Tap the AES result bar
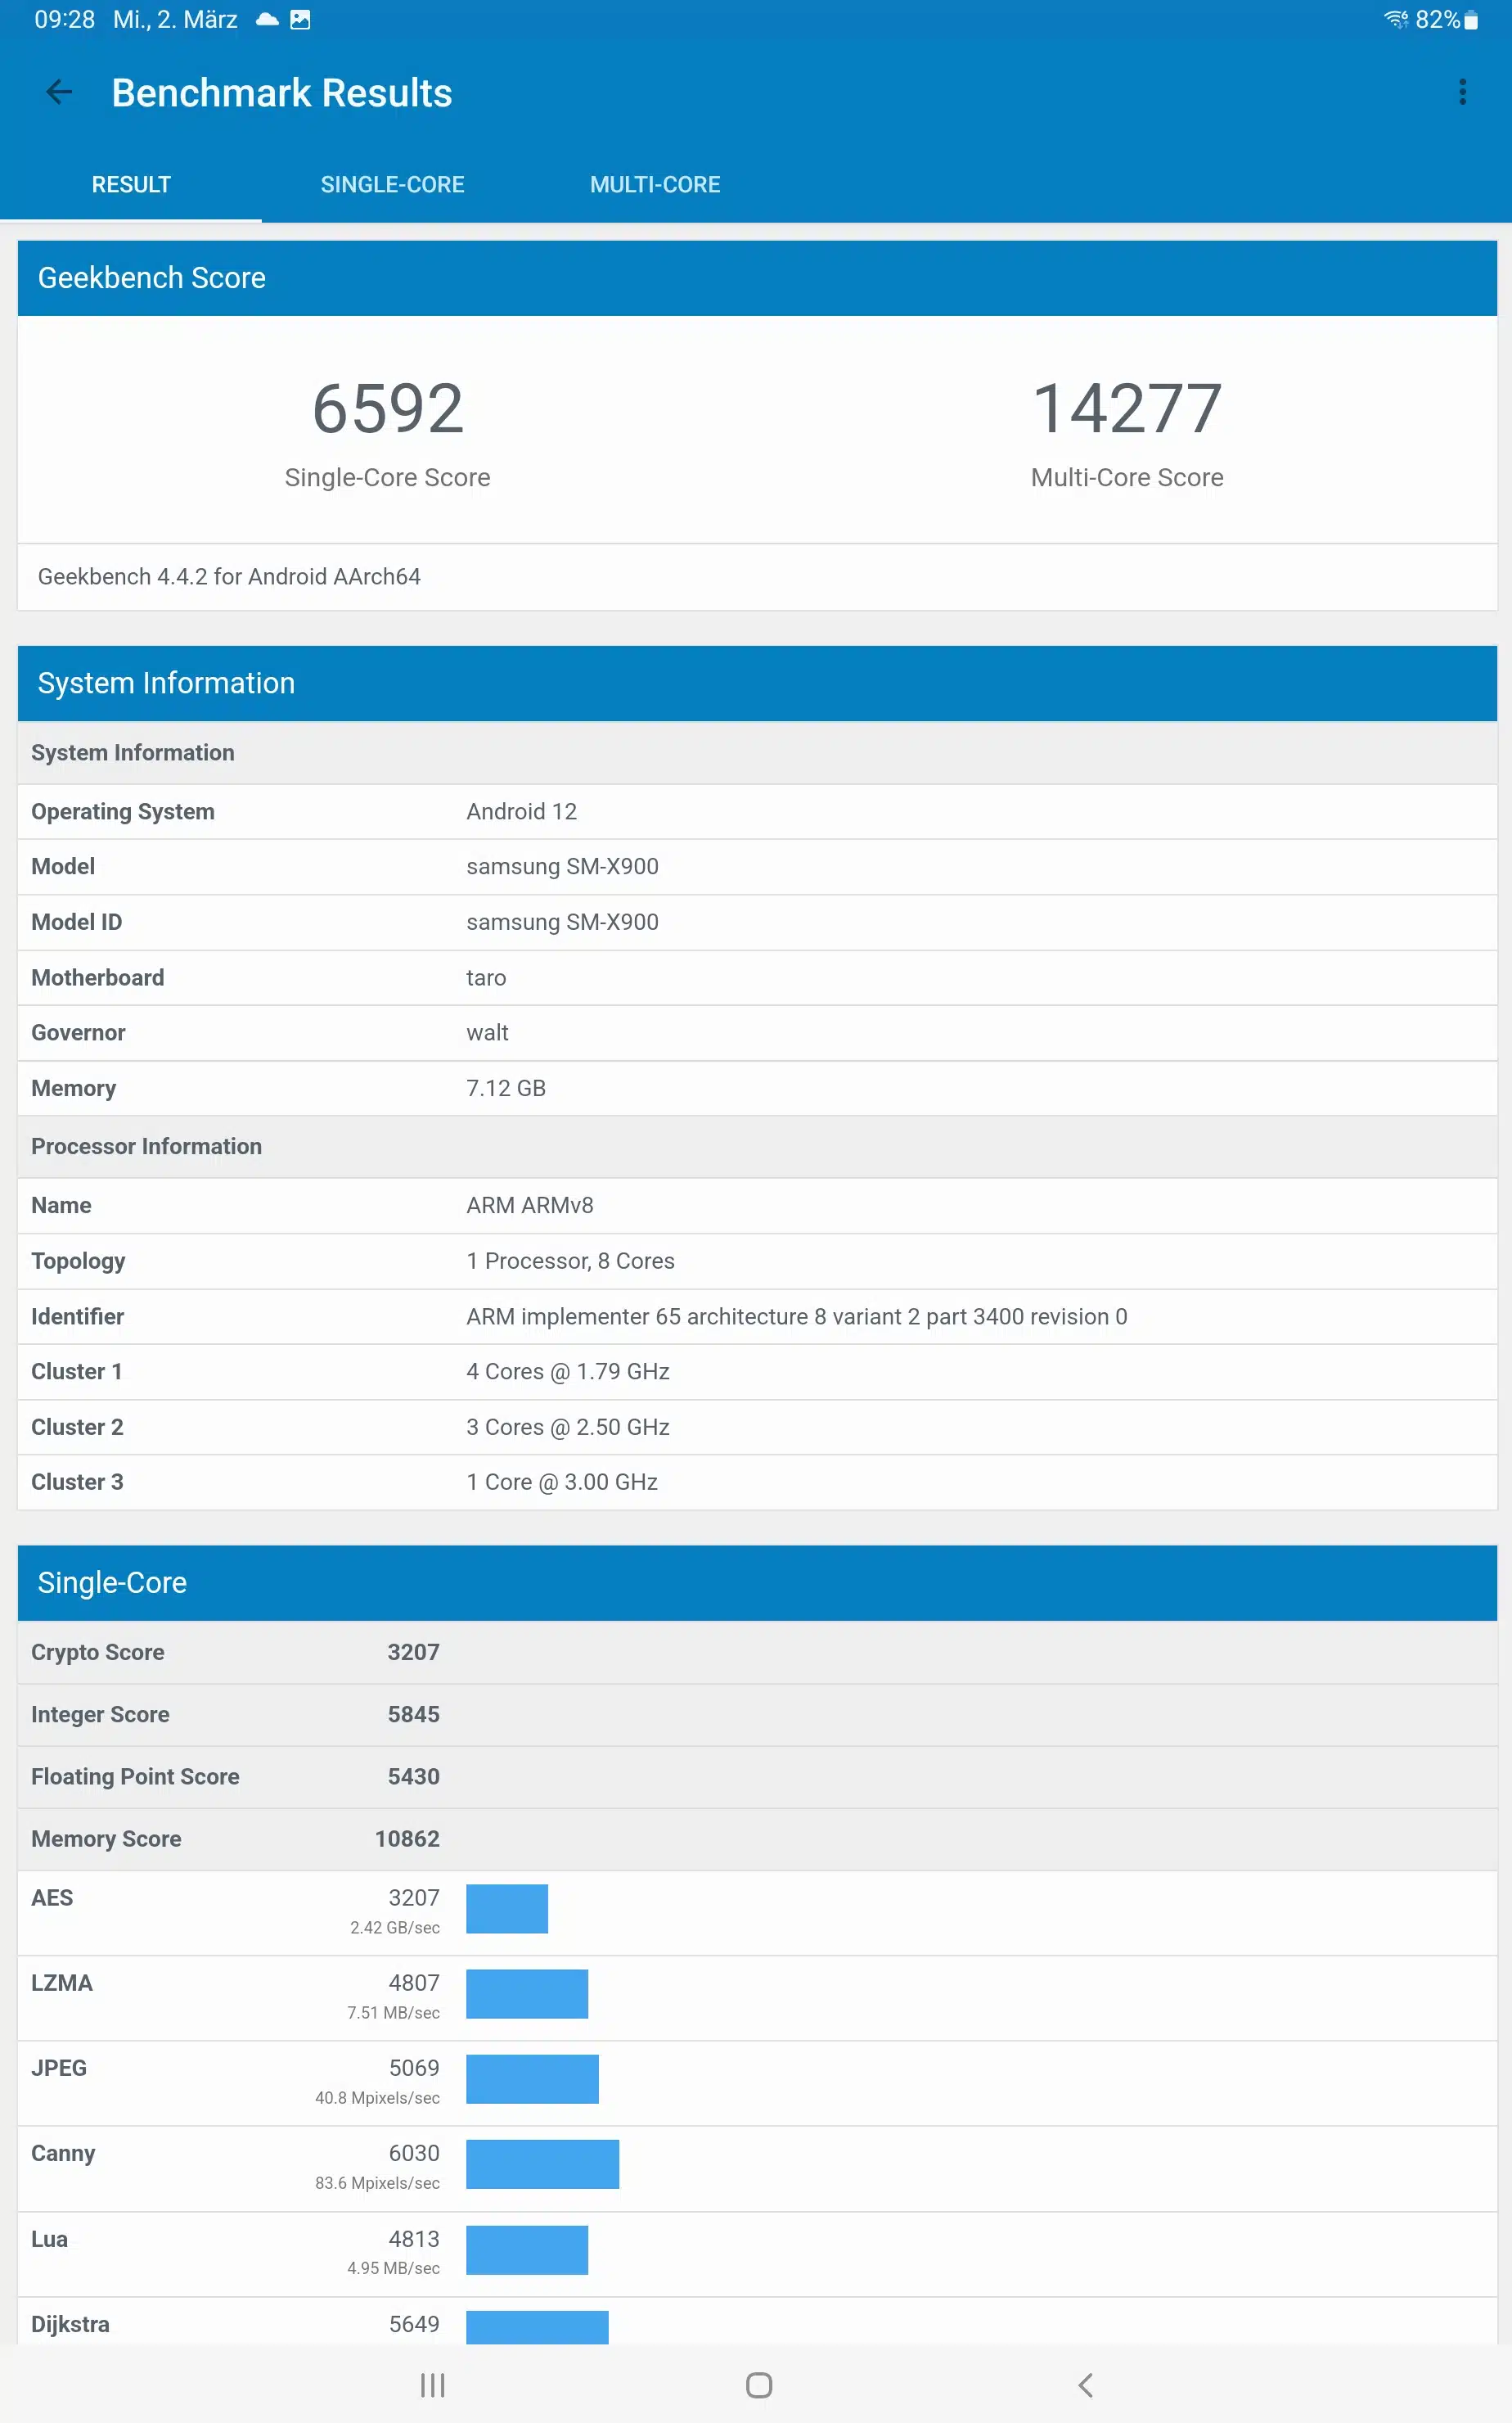Viewport: 1512px width, 2423px height. 507,1909
